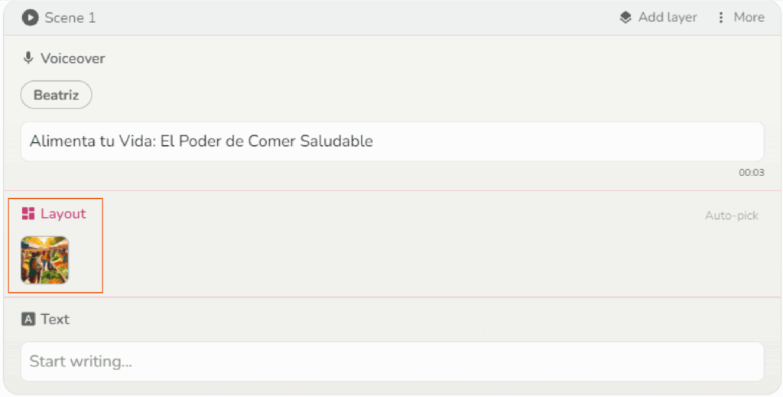Select the Text section heading label
This screenshot has width=783, height=397.
tap(55, 320)
